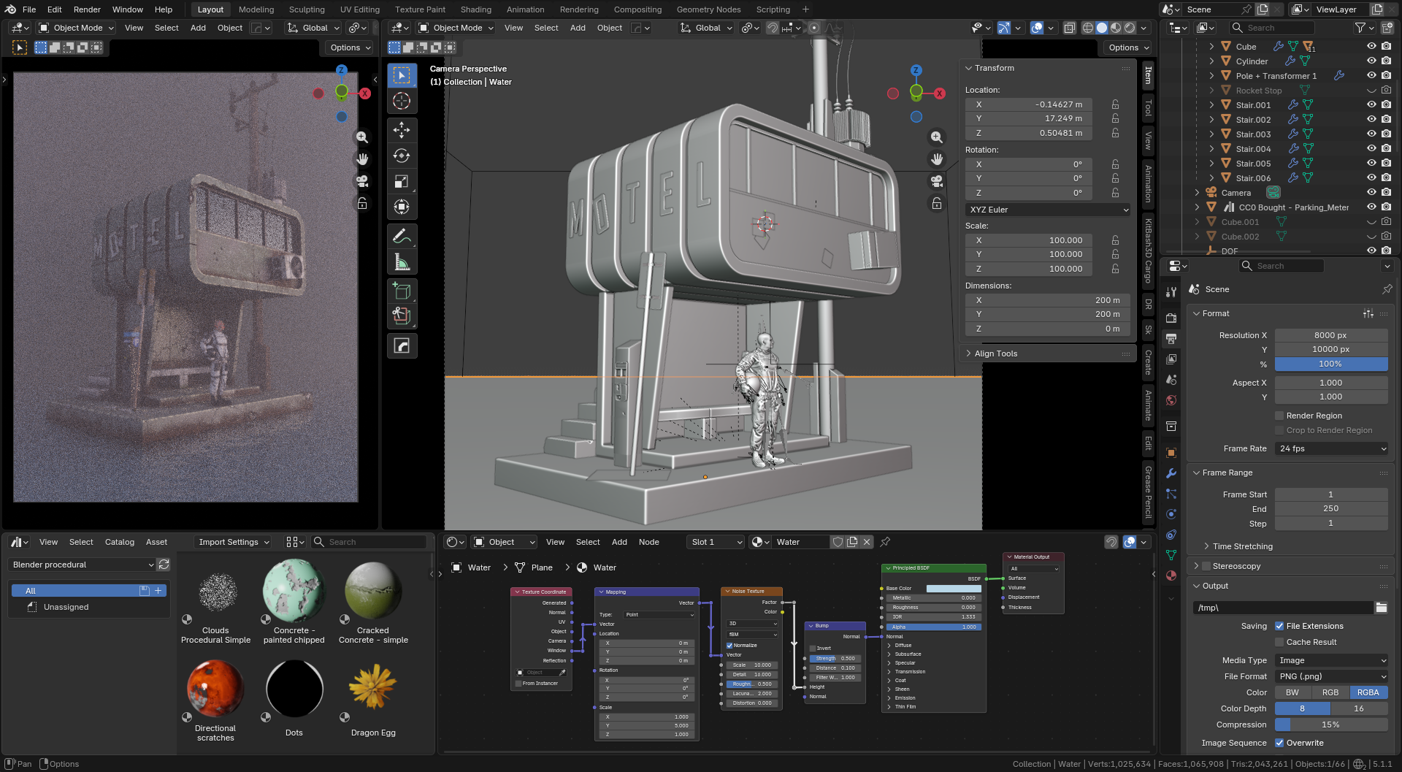The width and height of the screenshot is (1402, 772).
Task: Select the Add Cube tool in the viewport toolbar
Action: 402,291
